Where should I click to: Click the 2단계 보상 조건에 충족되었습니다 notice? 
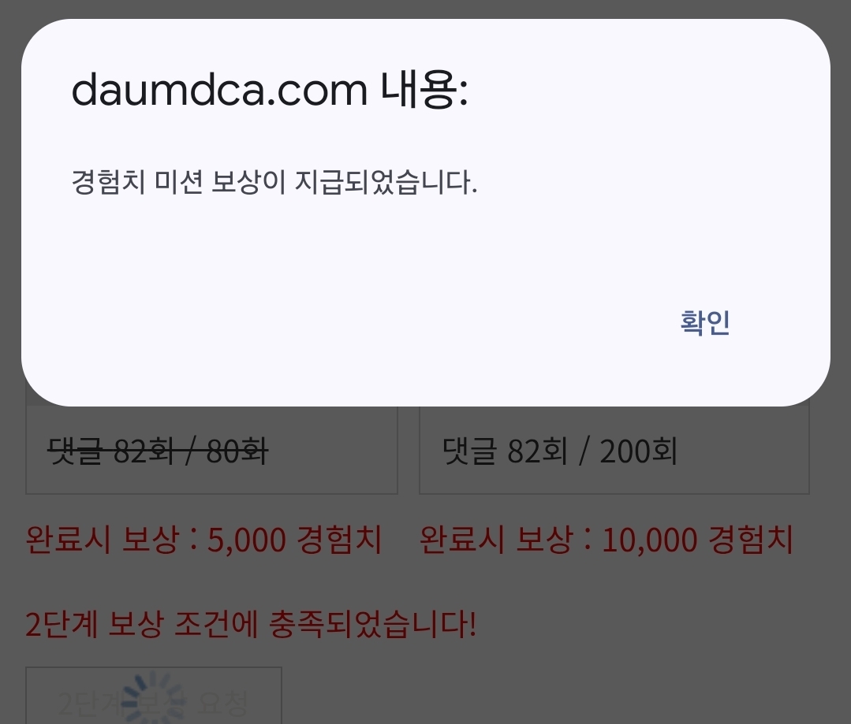click(x=251, y=624)
